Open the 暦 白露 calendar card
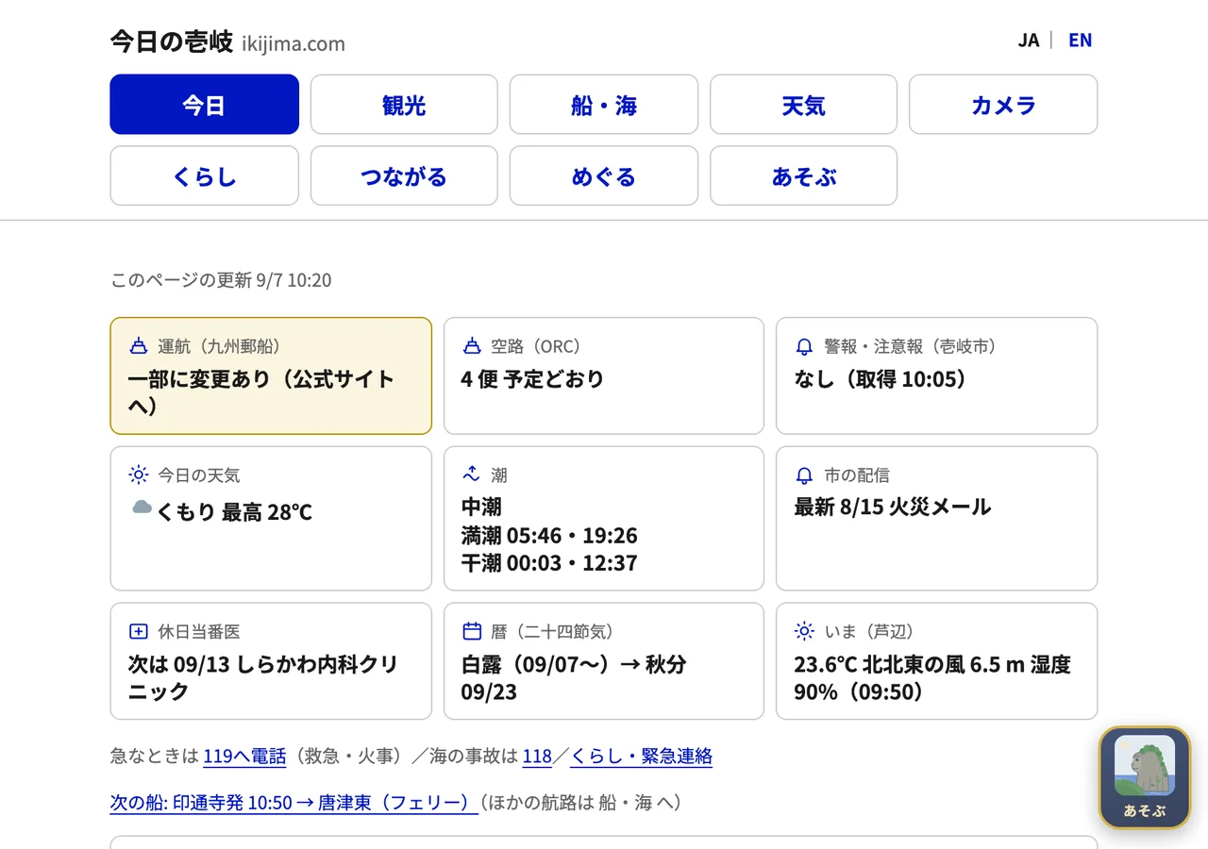Viewport: 1208px width, 849px height. tap(604, 661)
